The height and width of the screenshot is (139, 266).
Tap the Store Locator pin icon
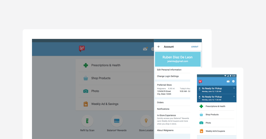coord(146,121)
